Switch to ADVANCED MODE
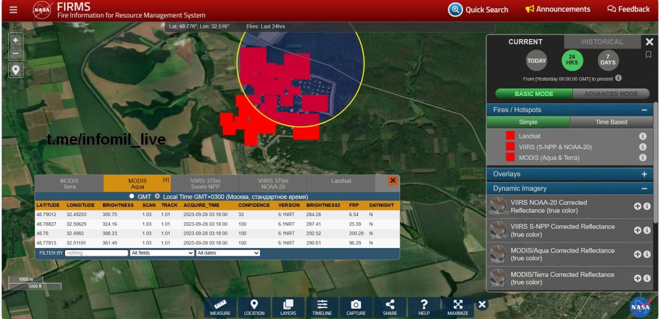 (x=612, y=94)
